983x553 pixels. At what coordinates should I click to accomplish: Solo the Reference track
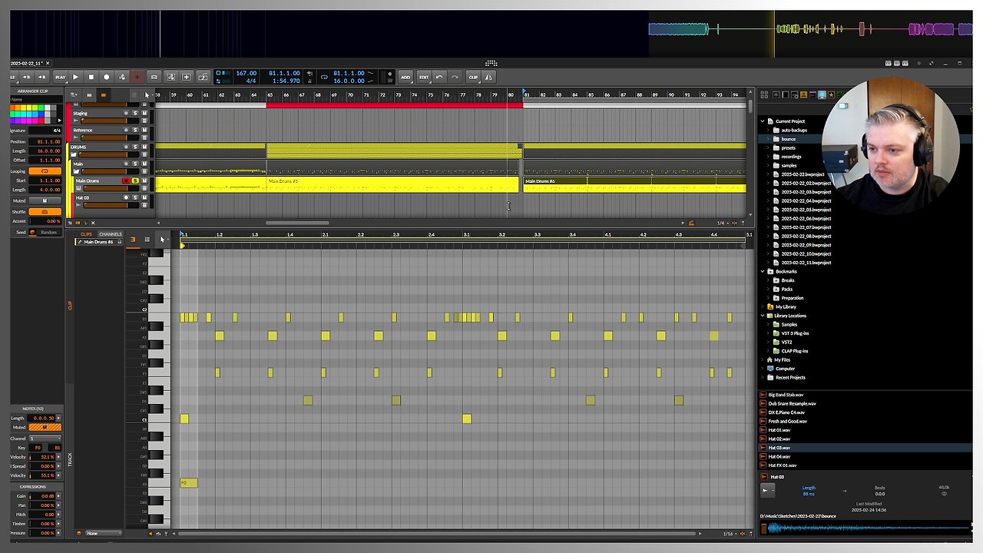tap(135, 130)
